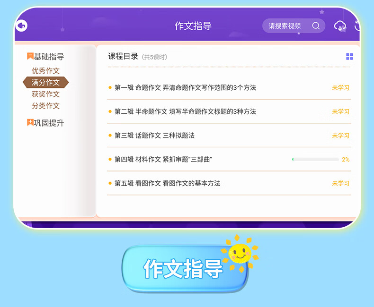374x307 pixels.
Task: Click 未学习 status for 第五辑
Action: click(x=340, y=183)
